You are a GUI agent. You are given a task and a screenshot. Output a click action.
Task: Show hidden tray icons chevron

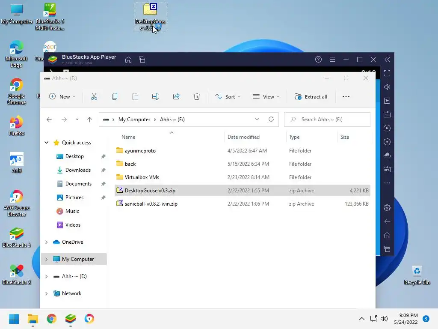(x=362, y=319)
